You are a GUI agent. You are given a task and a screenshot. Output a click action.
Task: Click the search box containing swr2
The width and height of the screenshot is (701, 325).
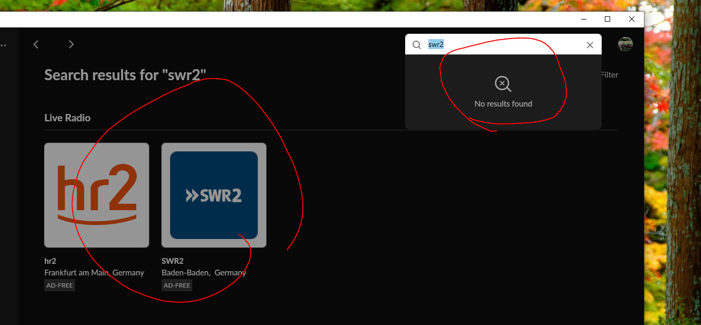click(503, 44)
